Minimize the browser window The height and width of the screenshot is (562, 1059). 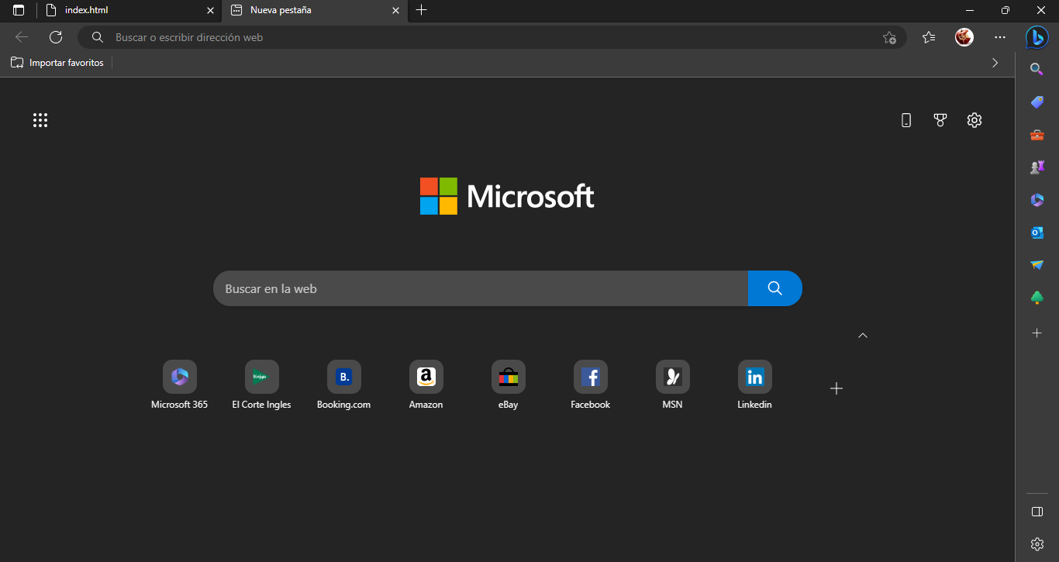970,10
